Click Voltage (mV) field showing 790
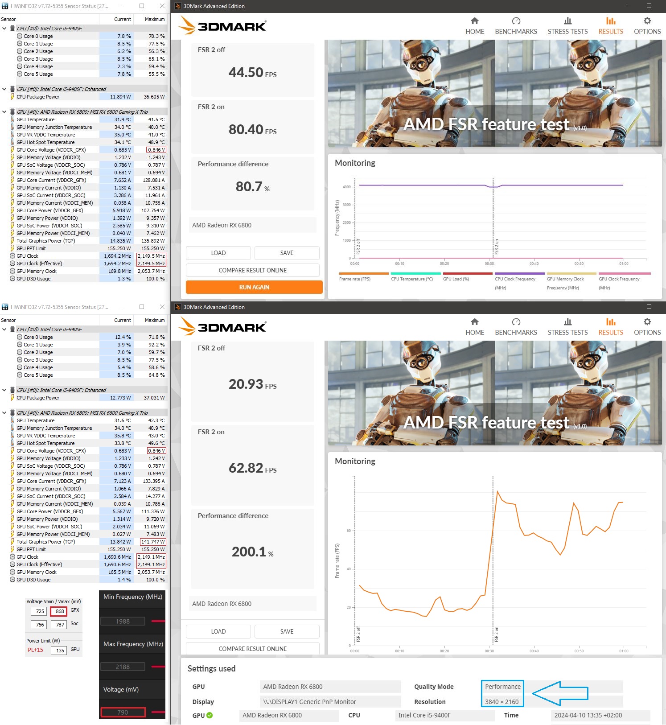 123,712
